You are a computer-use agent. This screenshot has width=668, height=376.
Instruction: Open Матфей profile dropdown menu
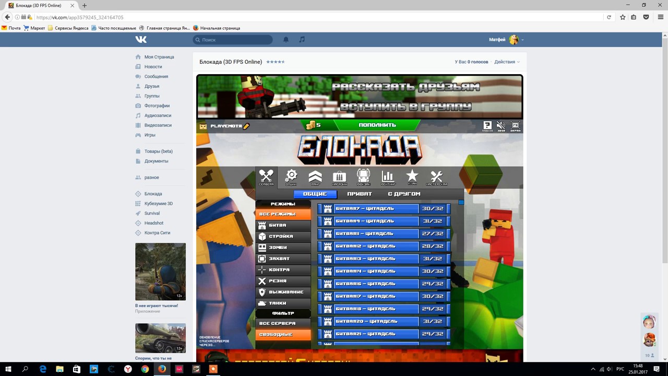[x=506, y=40]
